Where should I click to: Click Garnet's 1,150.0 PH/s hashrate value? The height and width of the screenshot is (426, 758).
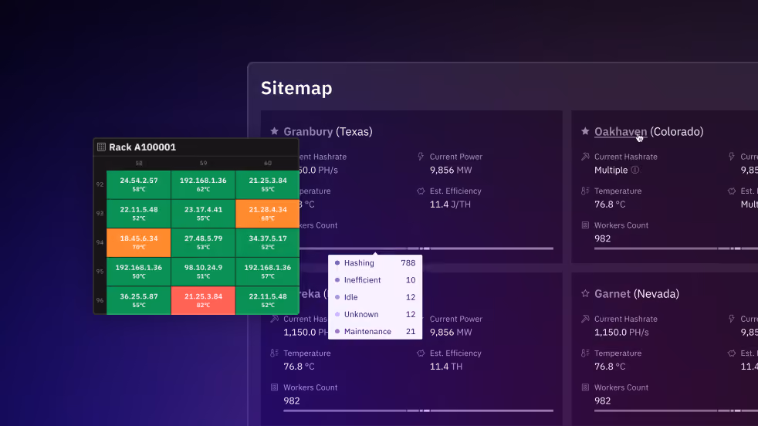point(621,332)
